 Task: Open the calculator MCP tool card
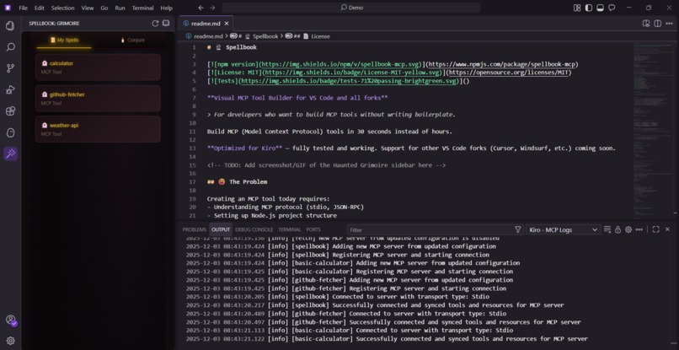[98, 67]
